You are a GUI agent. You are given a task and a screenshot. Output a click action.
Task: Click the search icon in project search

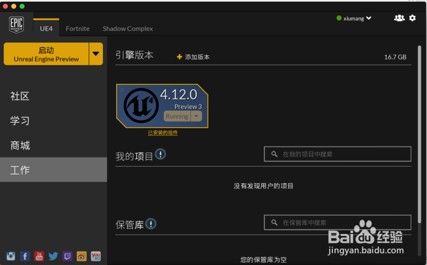click(274, 154)
